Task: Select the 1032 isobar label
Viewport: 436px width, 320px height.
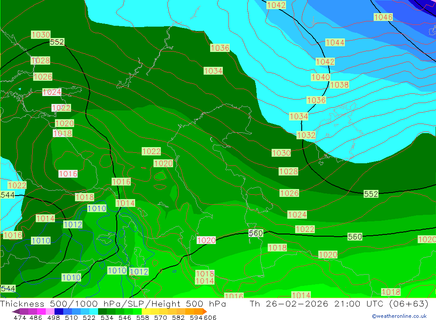Action: [x=306, y=135]
